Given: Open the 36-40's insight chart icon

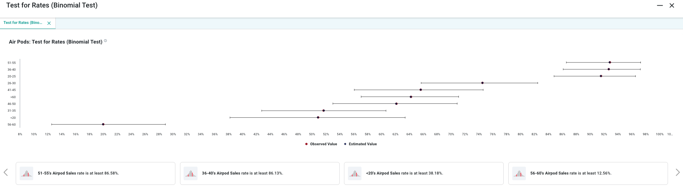Looking at the screenshot, I should pos(190,173).
